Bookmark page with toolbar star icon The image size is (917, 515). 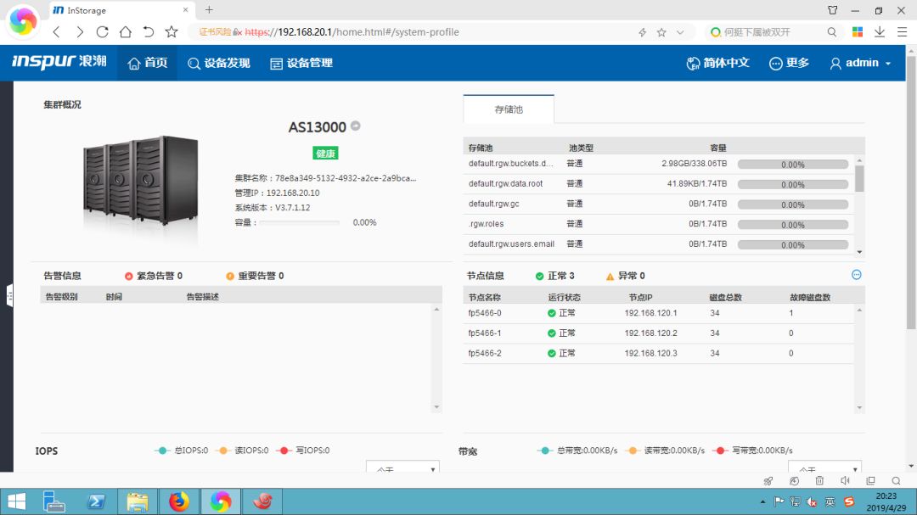tap(172, 32)
